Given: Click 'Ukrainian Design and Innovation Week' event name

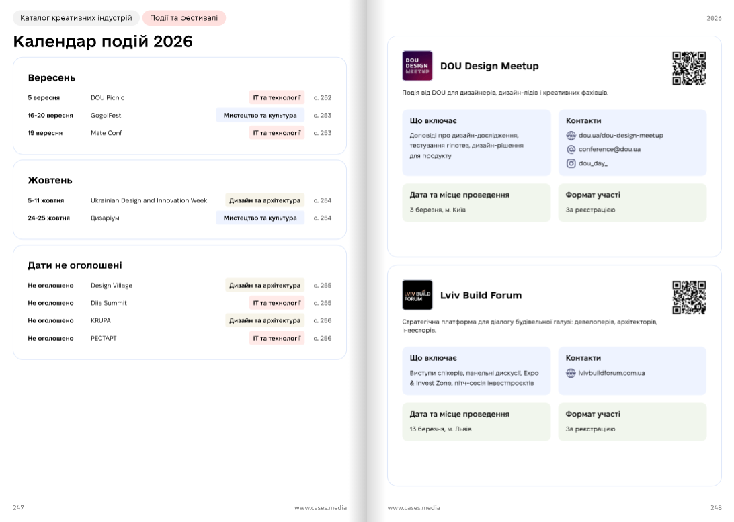Looking at the screenshot, I should point(149,201).
